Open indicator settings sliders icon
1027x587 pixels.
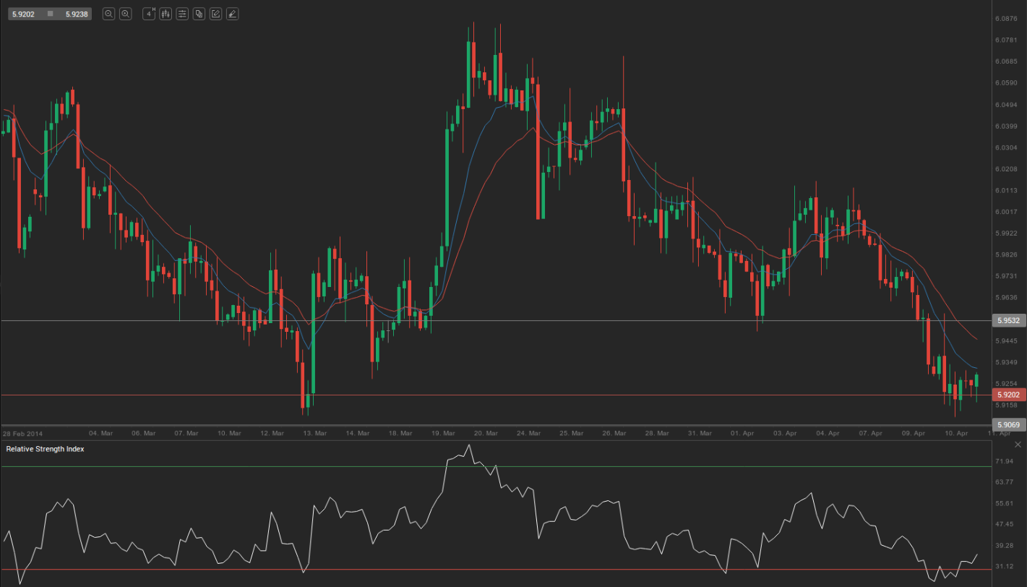pos(182,14)
